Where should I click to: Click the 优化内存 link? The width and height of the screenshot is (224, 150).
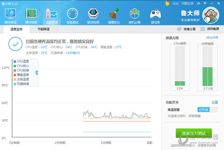tap(212, 38)
